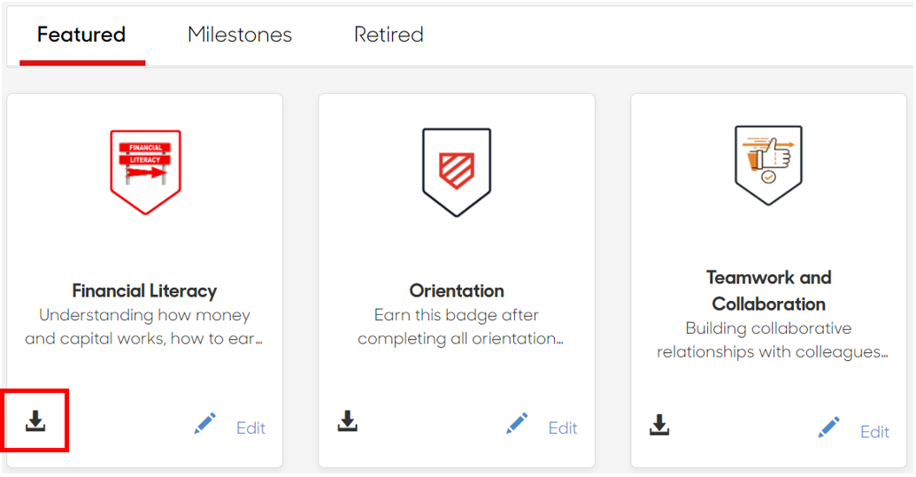The image size is (916, 477).
Task: Click the Orientation description text
Action: pos(459,327)
